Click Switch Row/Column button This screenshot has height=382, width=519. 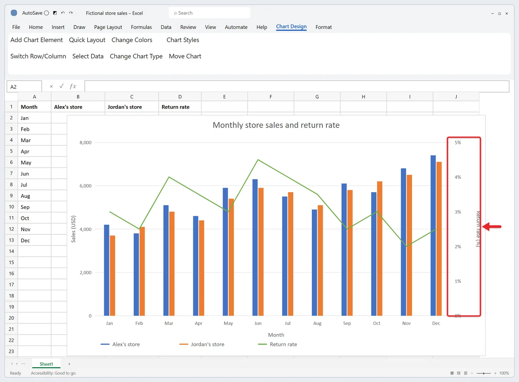coord(38,56)
